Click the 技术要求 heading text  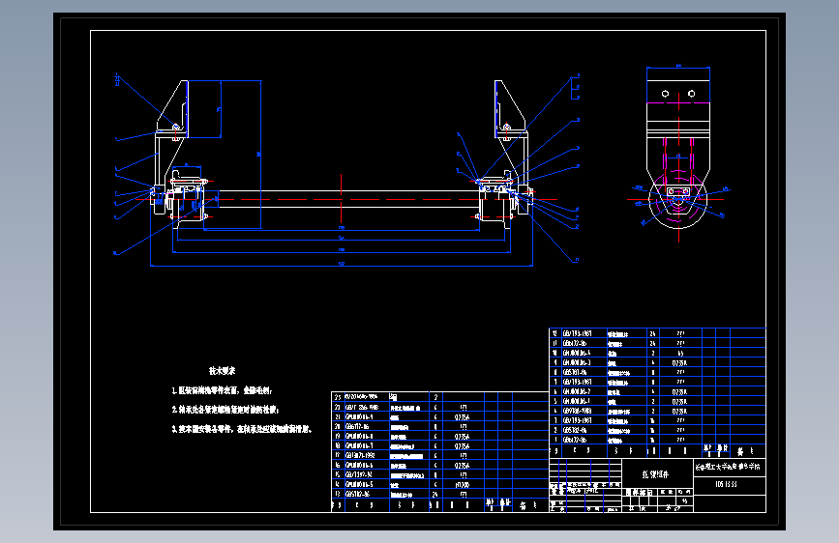222,371
